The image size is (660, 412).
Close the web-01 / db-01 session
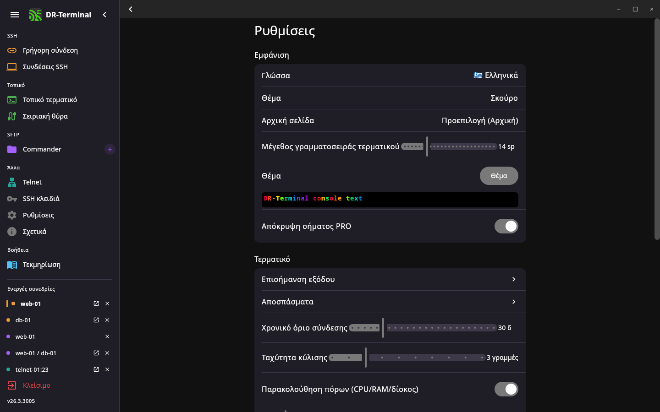click(107, 353)
